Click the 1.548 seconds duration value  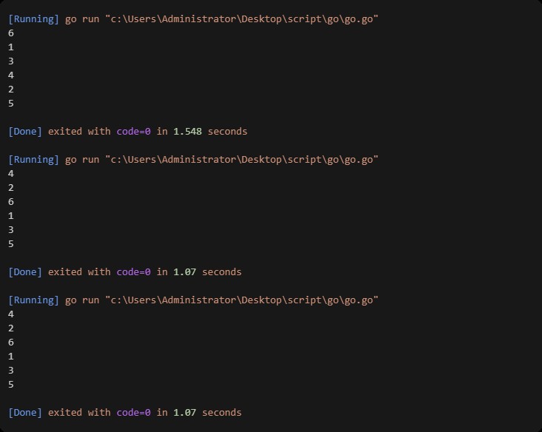pyautogui.click(x=187, y=132)
